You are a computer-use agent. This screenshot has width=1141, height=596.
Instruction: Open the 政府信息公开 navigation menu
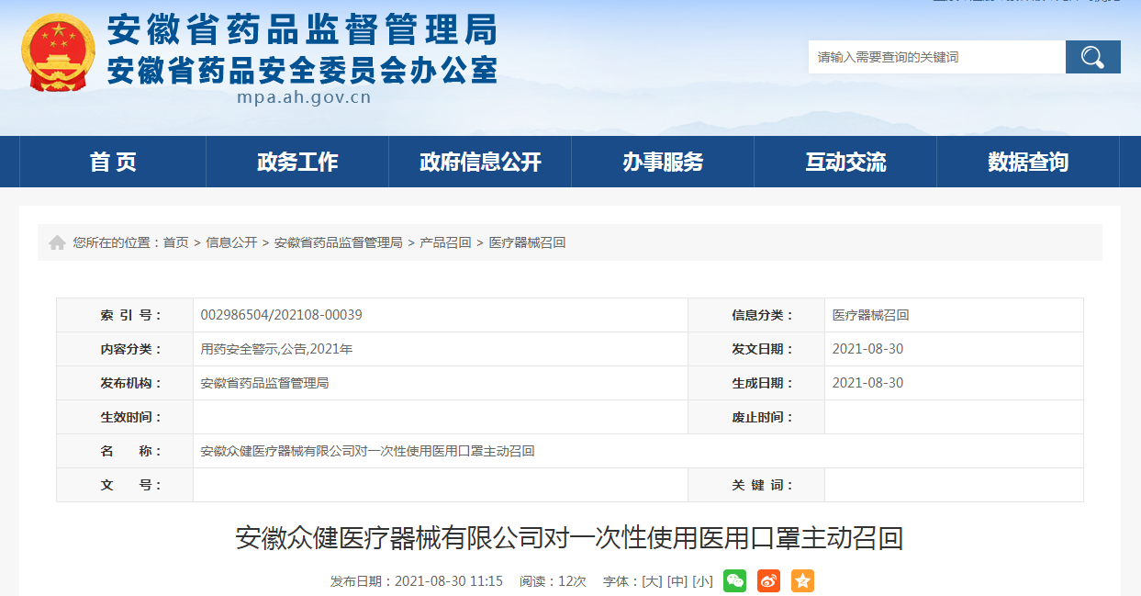[x=480, y=162]
